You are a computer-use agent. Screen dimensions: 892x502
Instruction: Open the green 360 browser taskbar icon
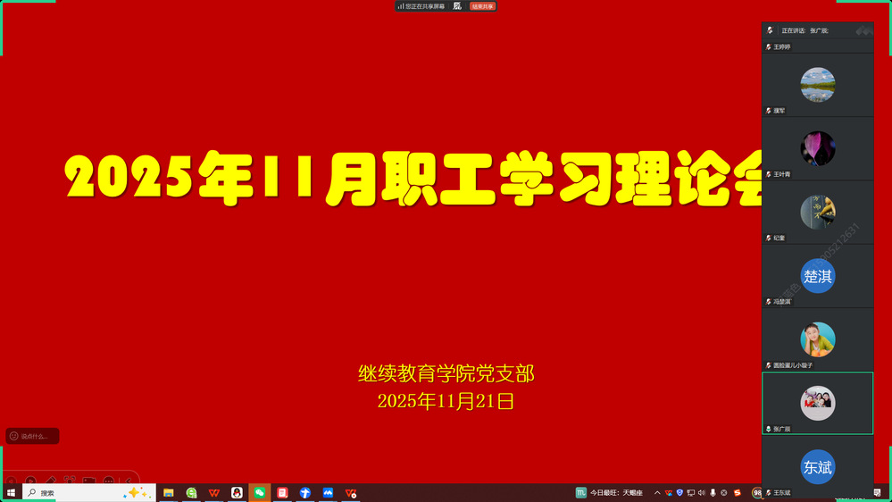coord(191,492)
